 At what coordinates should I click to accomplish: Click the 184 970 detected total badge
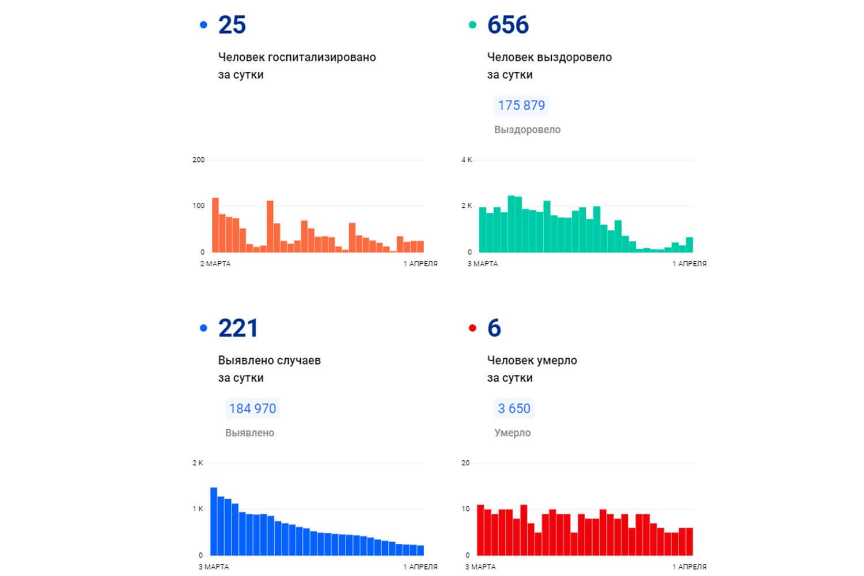(252, 408)
